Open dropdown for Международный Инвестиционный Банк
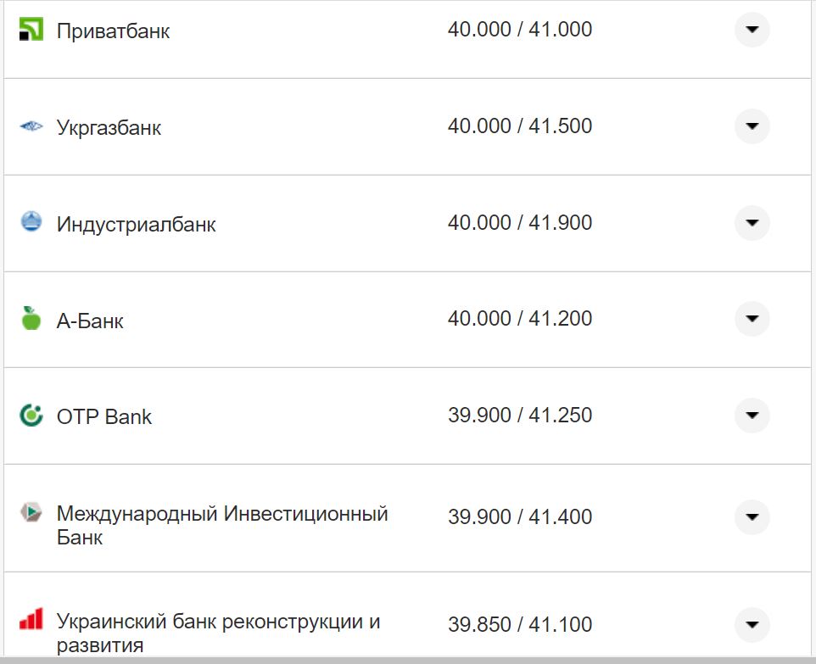Screen dimensions: 816x664 point(752,516)
